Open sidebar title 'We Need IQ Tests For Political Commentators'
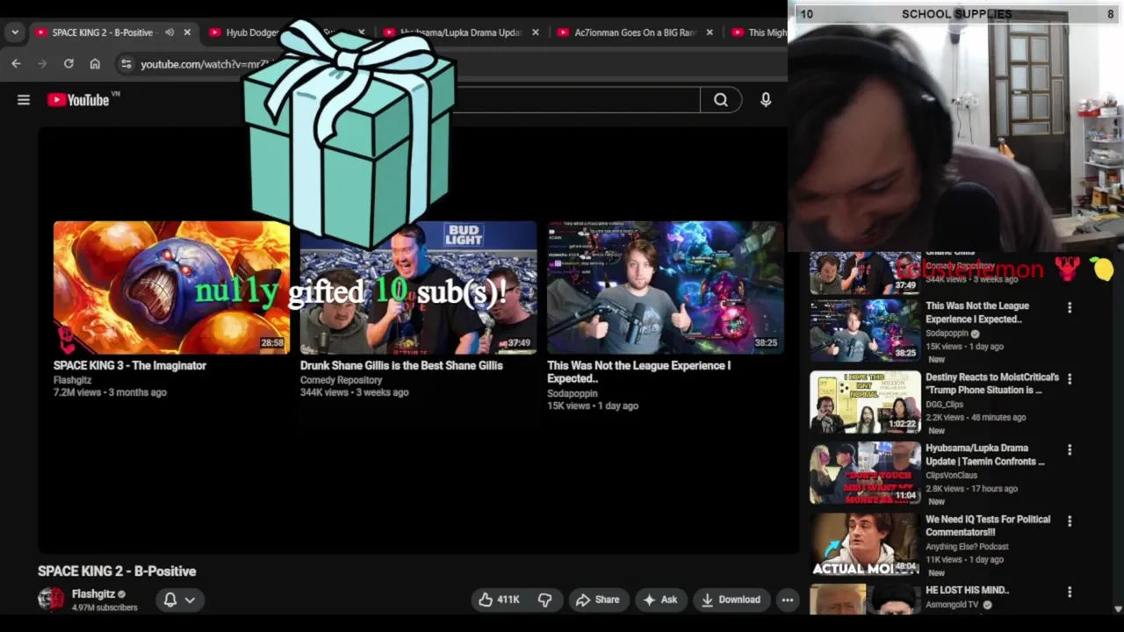The width and height of the screenshot is (1124, 632). coord(988,526)
